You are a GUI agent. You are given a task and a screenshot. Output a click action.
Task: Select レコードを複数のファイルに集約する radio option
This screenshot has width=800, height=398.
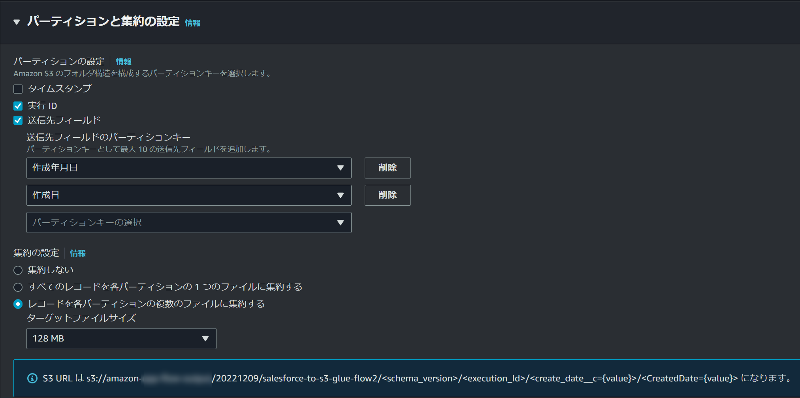coord(18,304)
